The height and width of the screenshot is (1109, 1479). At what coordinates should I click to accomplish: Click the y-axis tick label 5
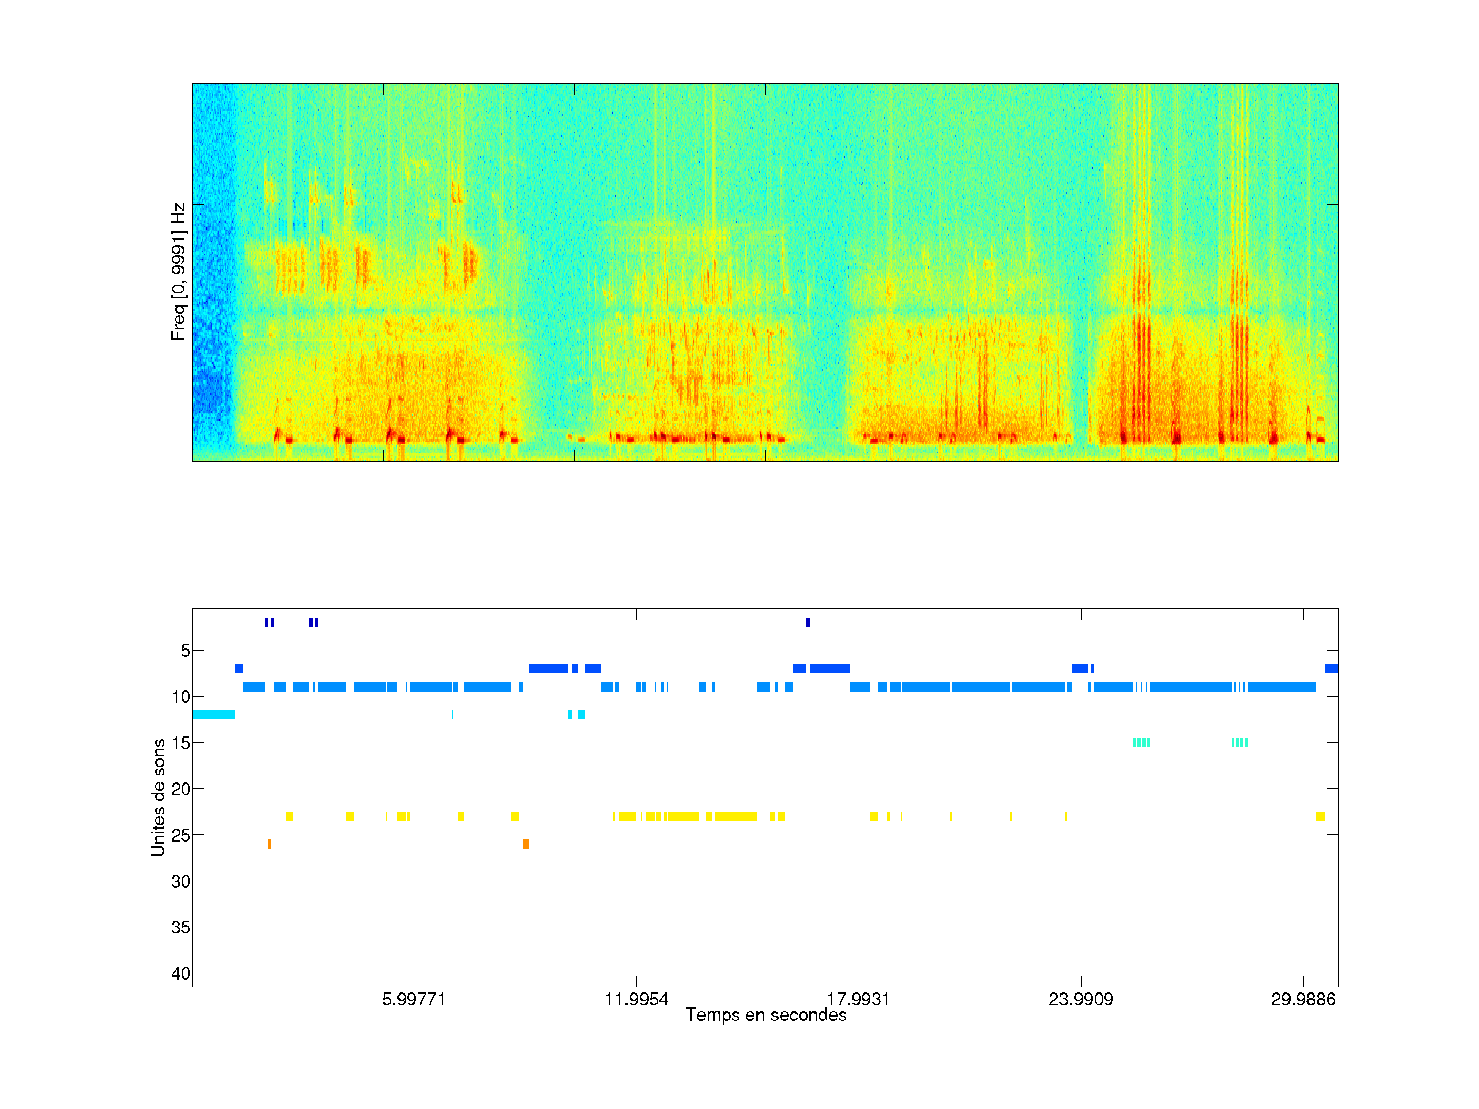coord(185,651)
